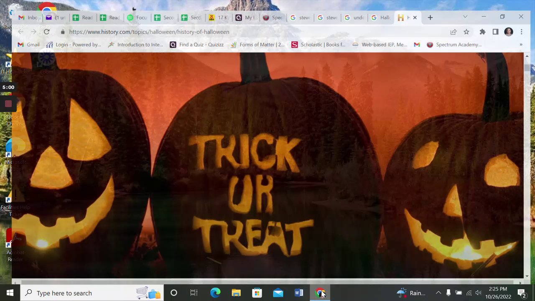Go back using the browser back arrow
This screenshot has height=301, width=535.
(20, 32)
